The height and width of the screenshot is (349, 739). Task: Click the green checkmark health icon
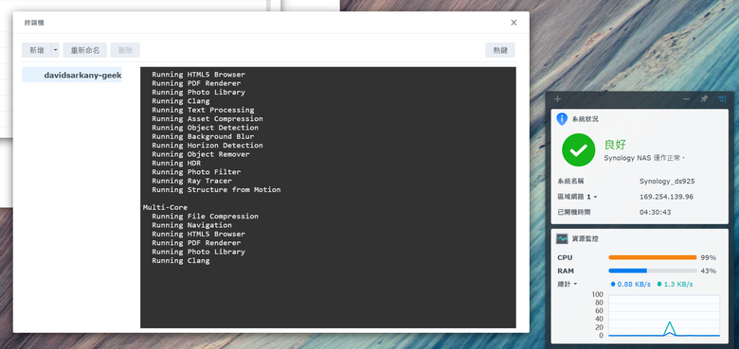tap(578, 150)
